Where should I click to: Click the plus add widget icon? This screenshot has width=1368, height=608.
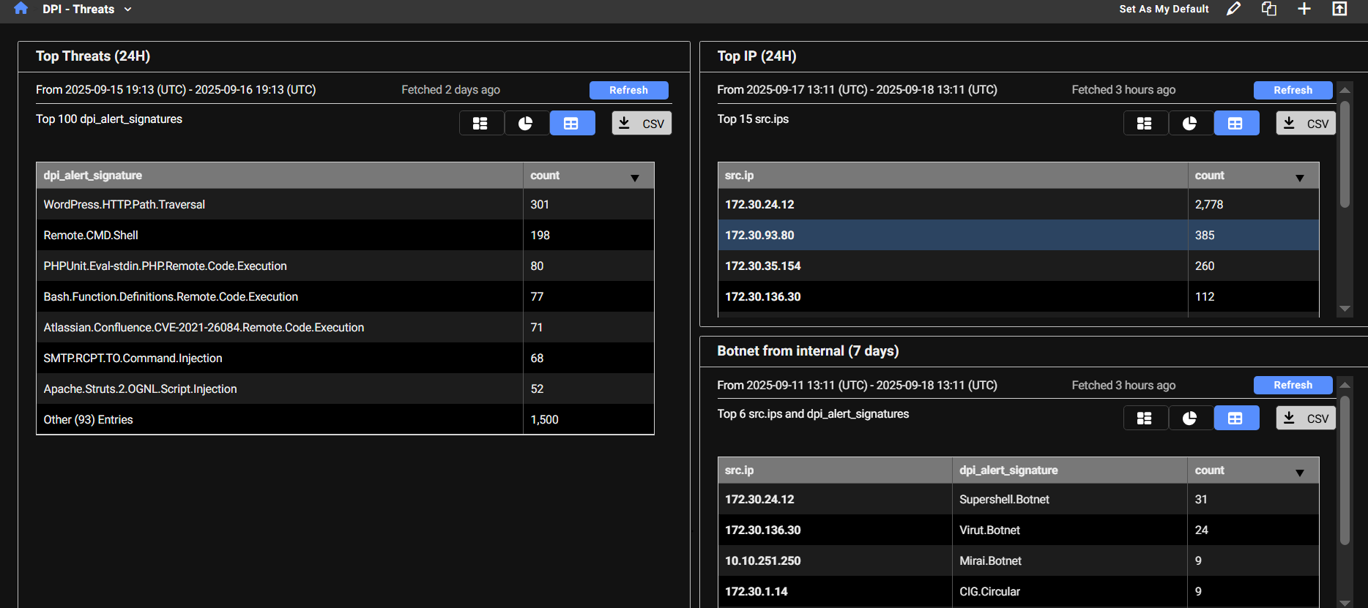(1304, 9)
